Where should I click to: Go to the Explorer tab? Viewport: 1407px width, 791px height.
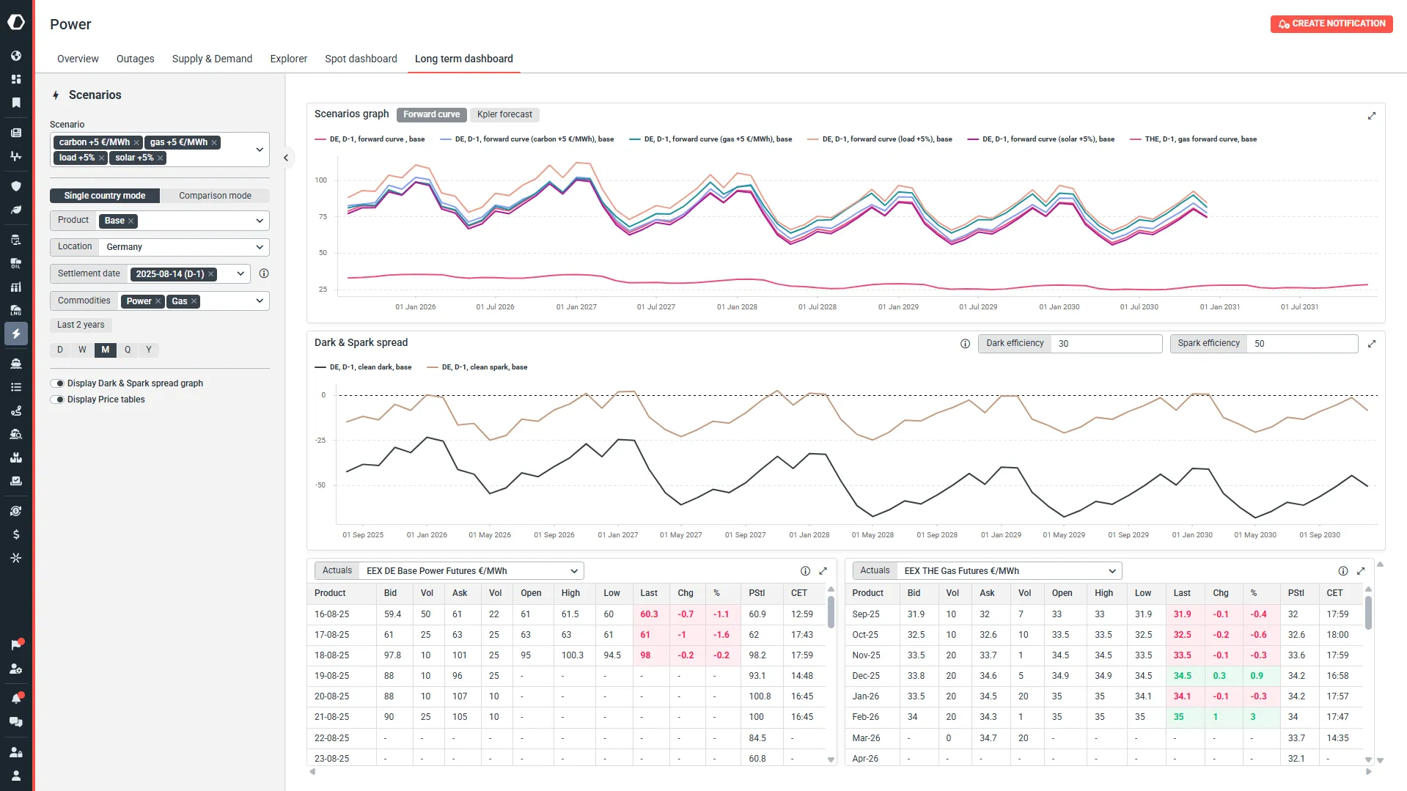(289, 59)
